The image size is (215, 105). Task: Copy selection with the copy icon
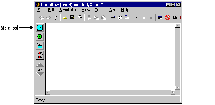pos(96,18)
